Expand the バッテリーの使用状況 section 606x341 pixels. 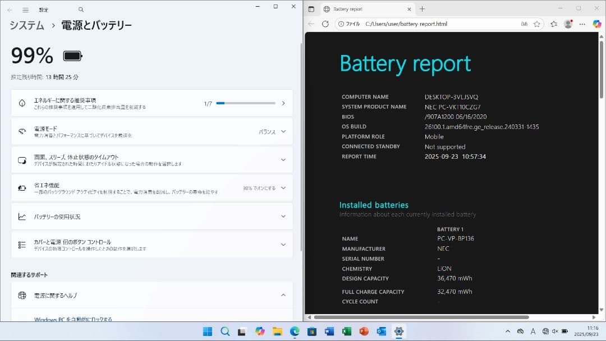283,216
